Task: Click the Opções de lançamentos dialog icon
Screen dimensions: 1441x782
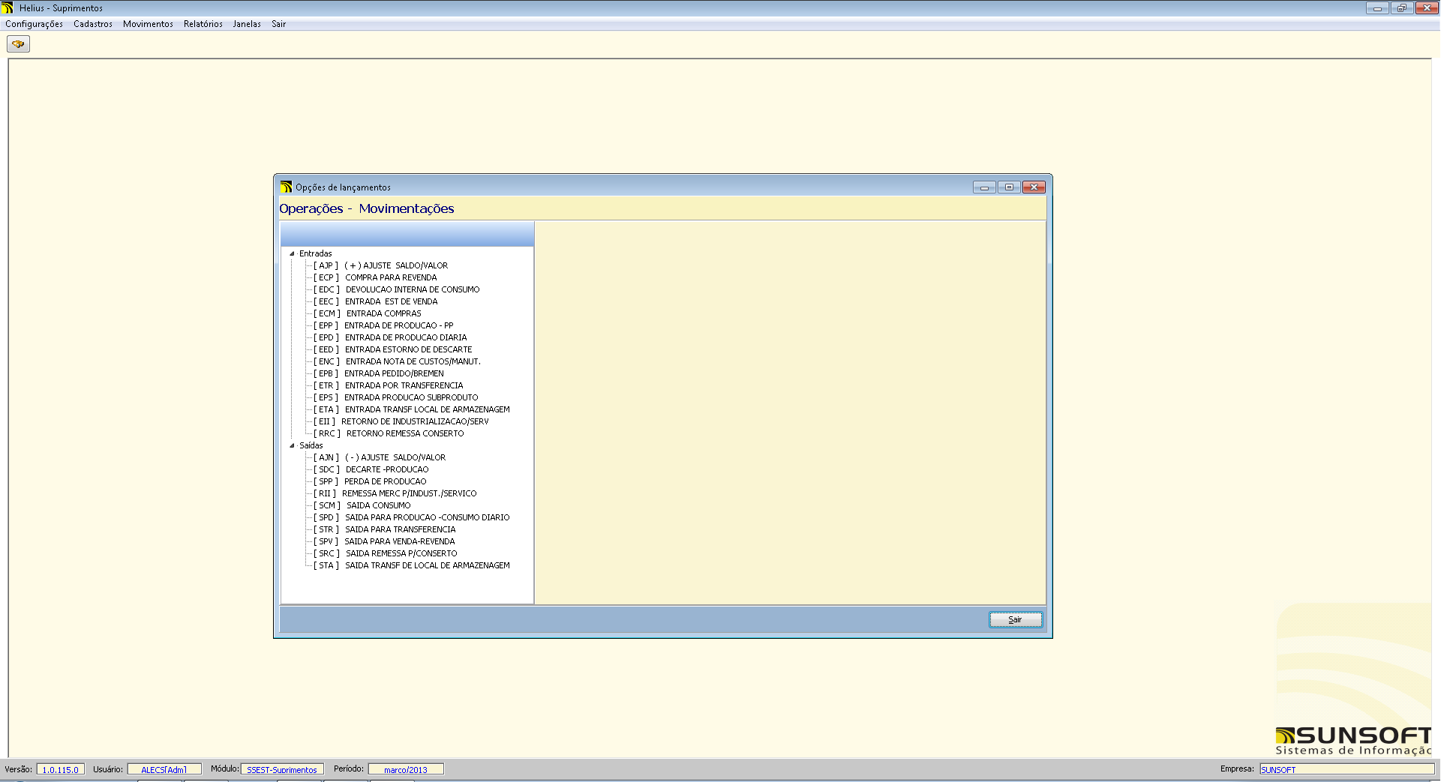Action: [286, 187]
